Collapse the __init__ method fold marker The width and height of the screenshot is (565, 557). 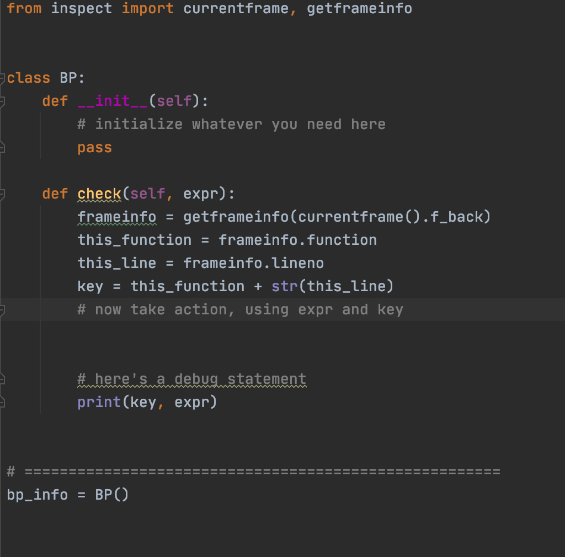coord(2,102)
